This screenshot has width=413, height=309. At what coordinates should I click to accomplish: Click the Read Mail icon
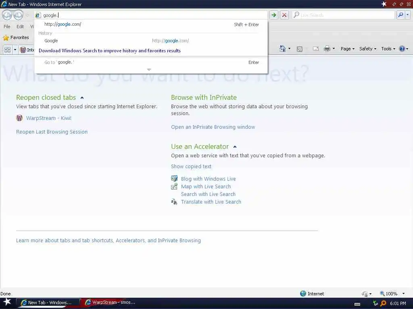pyautogui.click(x=315, y=49)
